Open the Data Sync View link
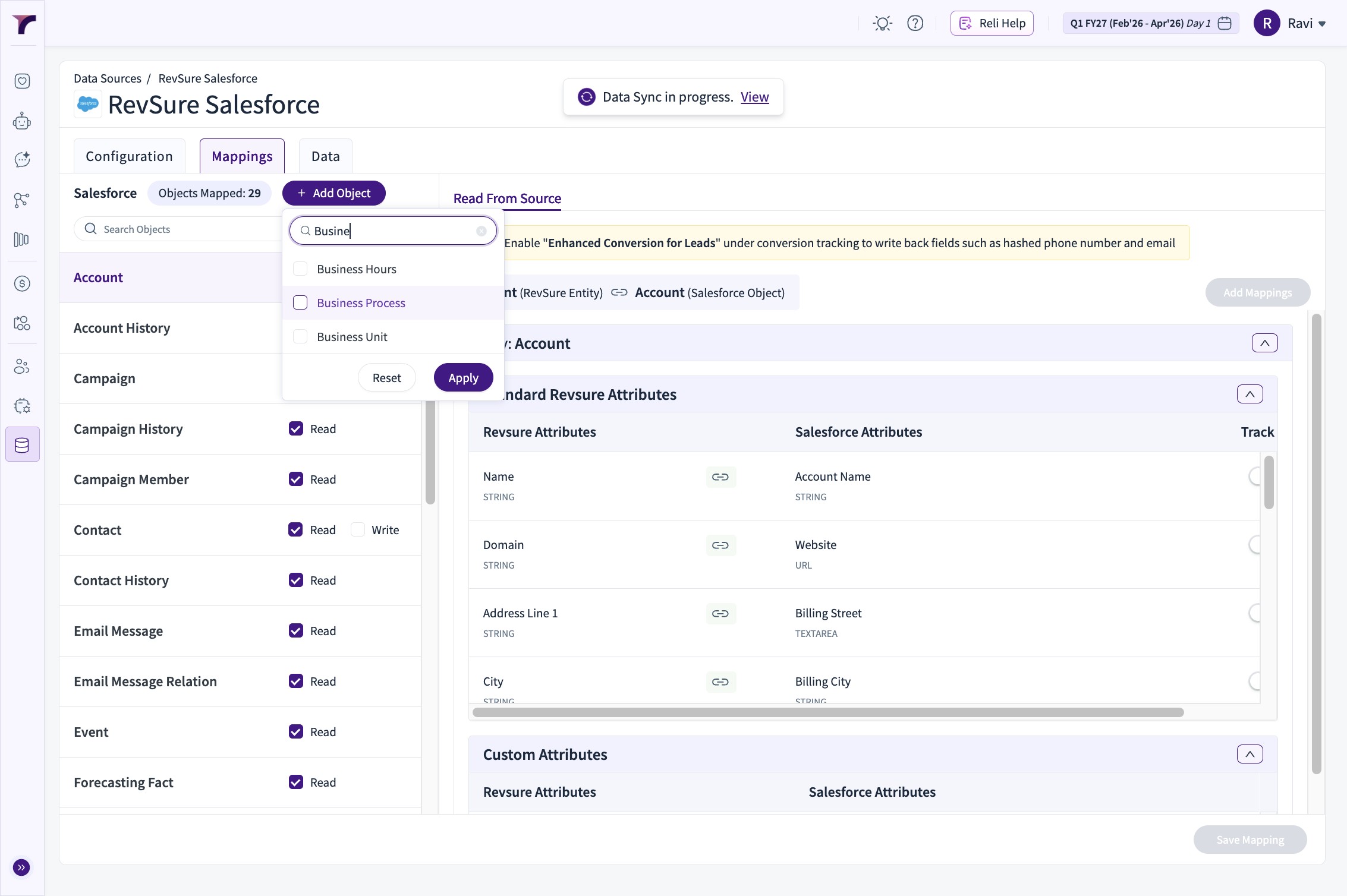1347x896 pixels. 754,97
